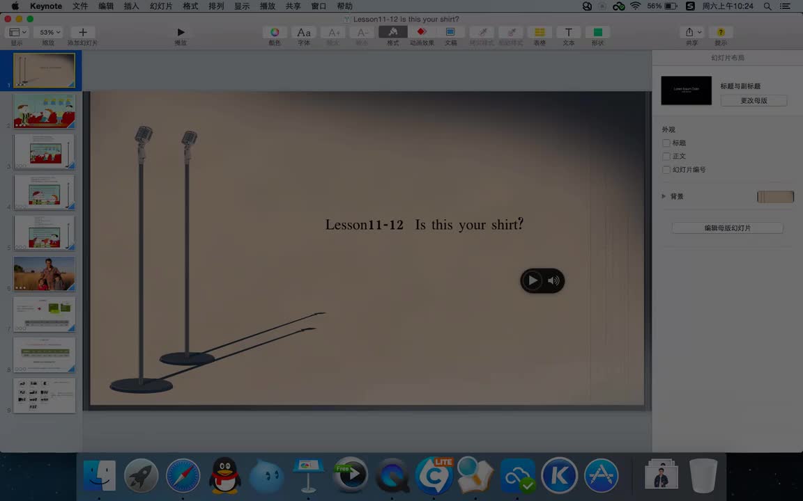Open Finder from the dock
Screen dimensions: 803x501
point(100,475)
